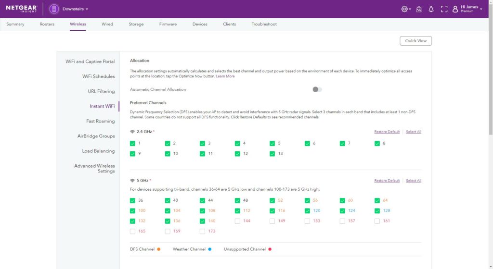The height and width of the screenshot is (269, 493).
Task: Open dropdown arrow next to settings gear
Action: 410,10
